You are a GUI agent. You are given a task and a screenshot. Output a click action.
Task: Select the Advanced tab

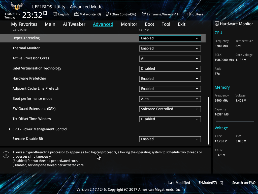click(103, 24)
